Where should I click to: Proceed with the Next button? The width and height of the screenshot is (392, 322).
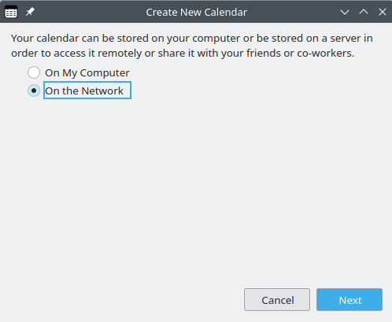pos(349,300)
